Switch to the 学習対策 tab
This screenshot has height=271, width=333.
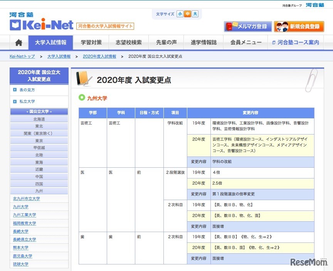(x=91, y=42)
